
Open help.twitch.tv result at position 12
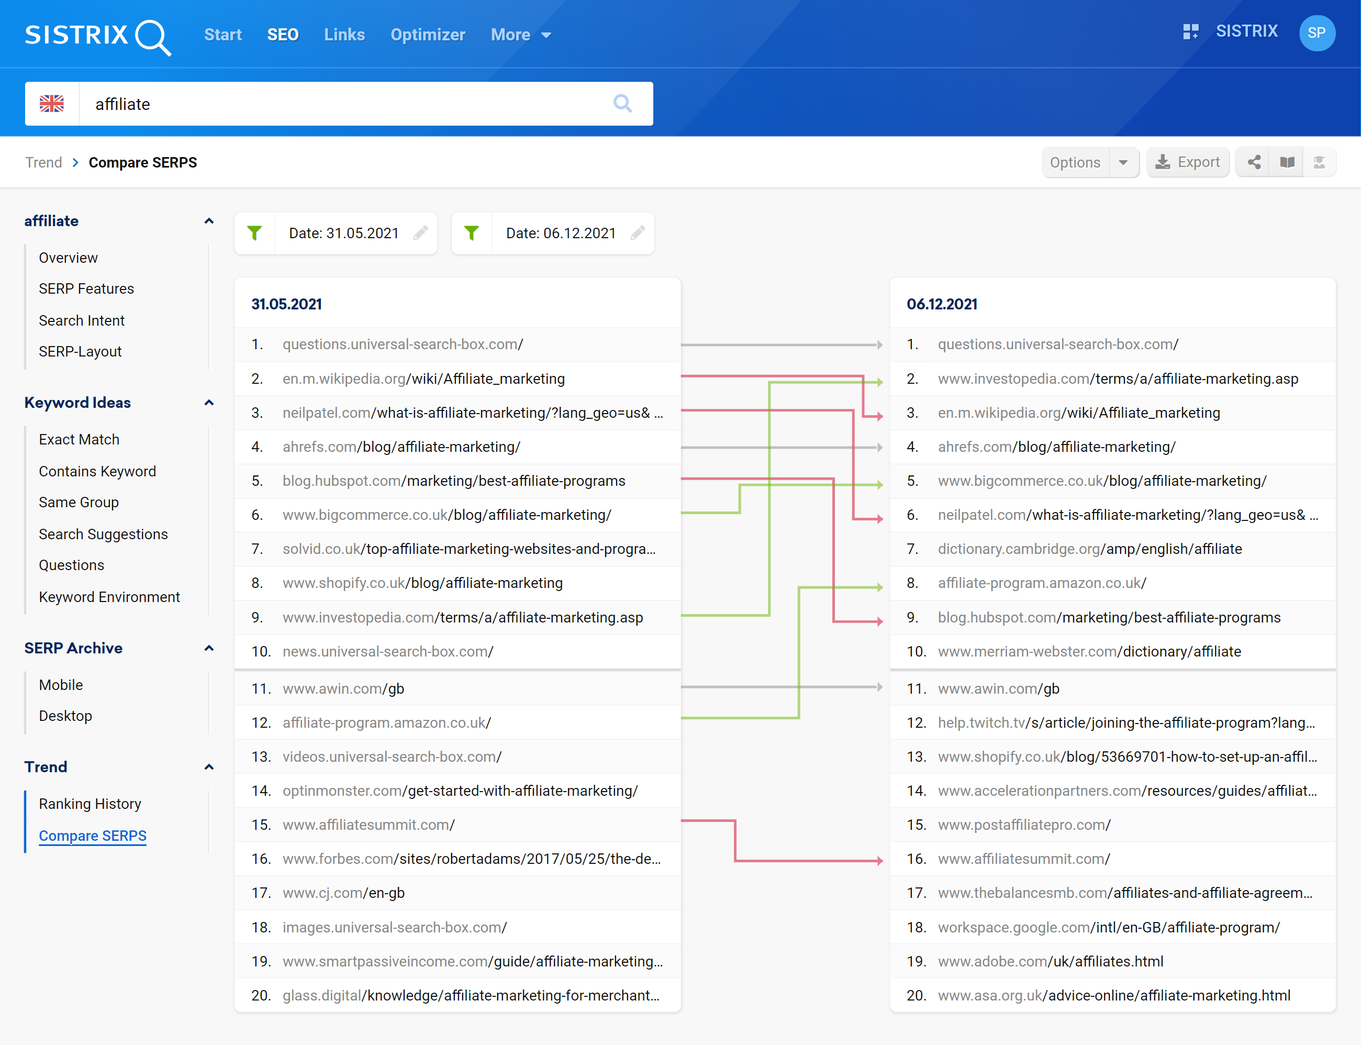(1126, 723)
